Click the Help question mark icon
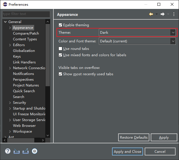Screen dimensions: 179x160 pos(8,151)
